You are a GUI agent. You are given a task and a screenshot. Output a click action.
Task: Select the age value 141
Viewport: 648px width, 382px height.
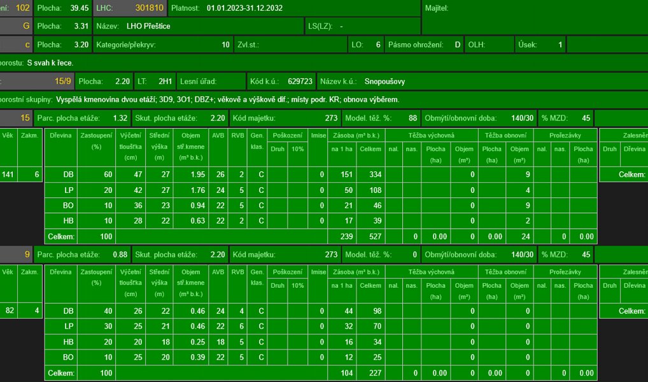point(8,174)
